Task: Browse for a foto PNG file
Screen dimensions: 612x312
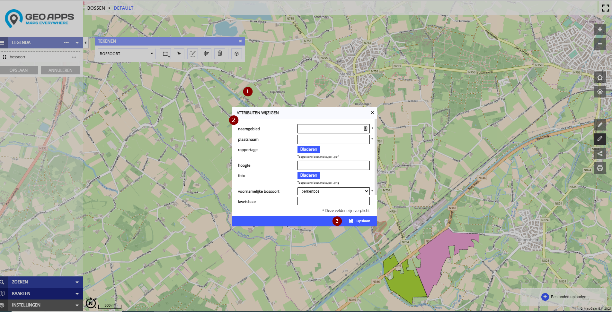Action: pos(308,175)
